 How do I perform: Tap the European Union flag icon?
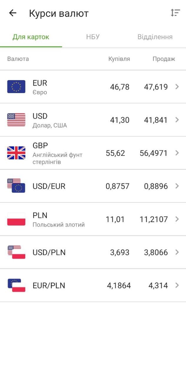click(16, 87)
